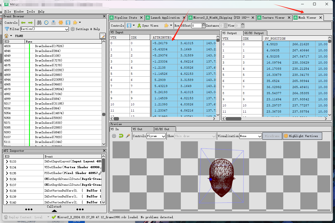
Task: Export events via the save icon in Event Browser
Action: (x=68, y=23)
